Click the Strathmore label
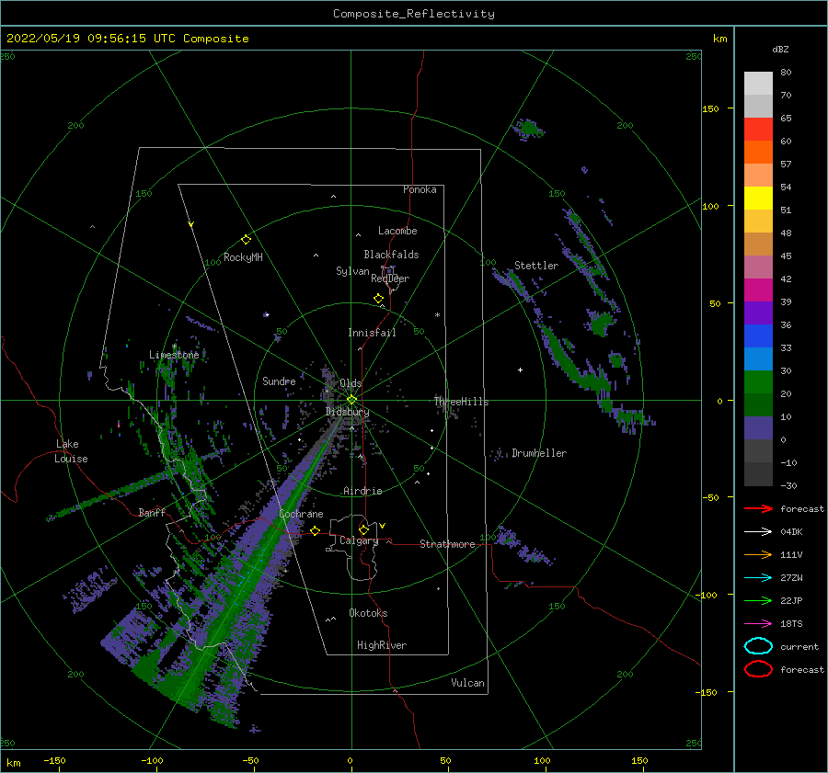This screenshot has width=828, height=773. (x=447, y=544)
